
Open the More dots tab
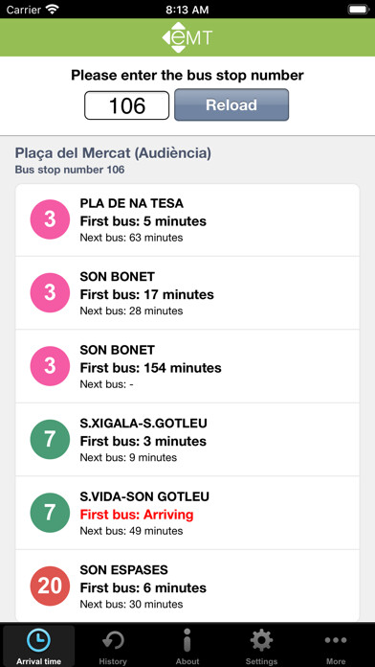[x=336, y=640]
